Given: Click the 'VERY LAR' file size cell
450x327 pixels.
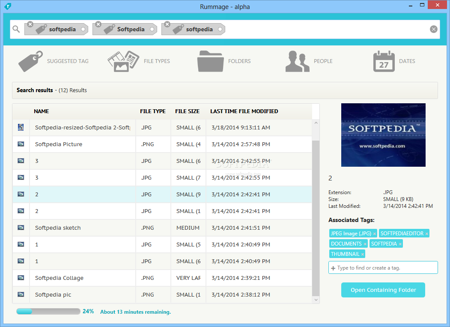Looking at the screenshot, I should [188, 278].
